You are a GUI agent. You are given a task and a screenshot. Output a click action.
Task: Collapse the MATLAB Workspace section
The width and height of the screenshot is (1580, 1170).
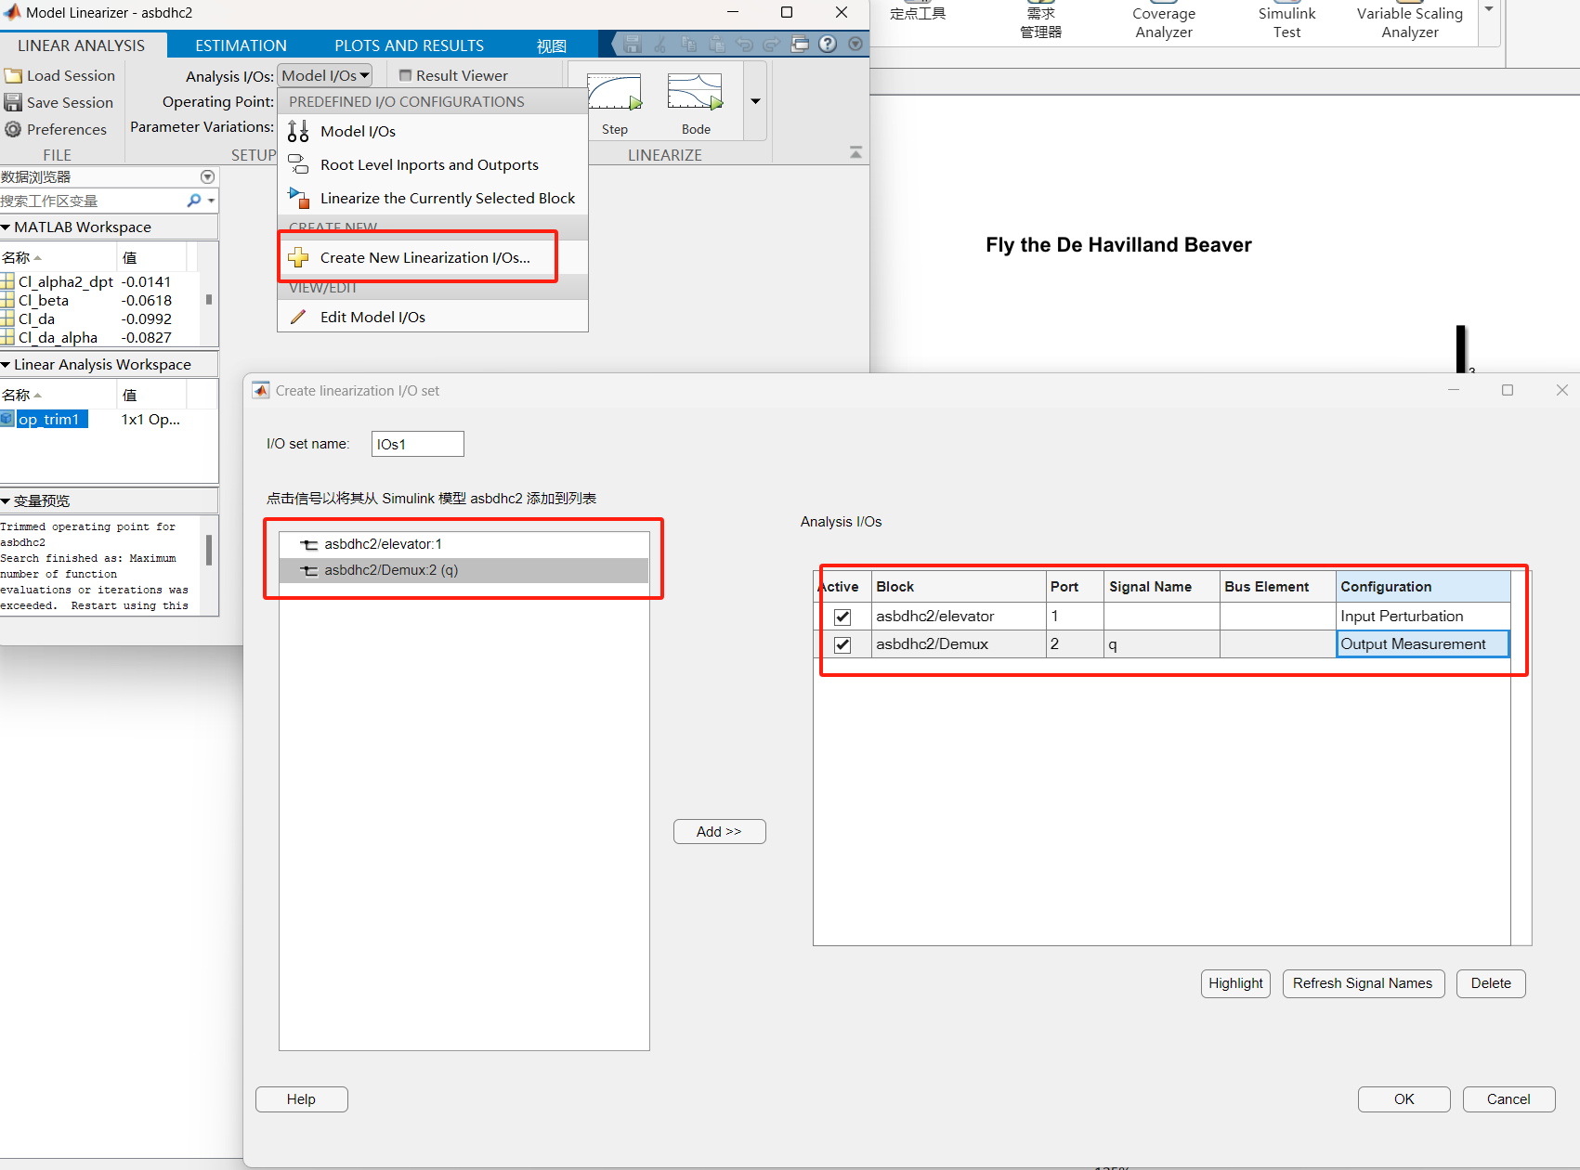click(6, 227)
